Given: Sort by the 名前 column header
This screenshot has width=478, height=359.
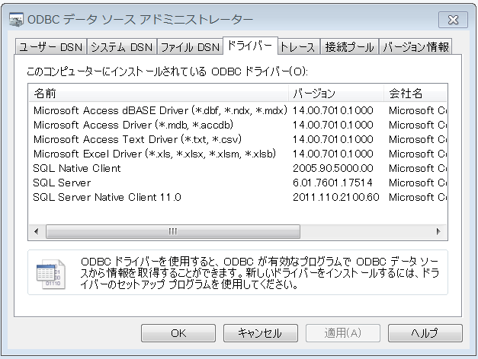Looking at the screenshot, I should (x=159, y=93).
